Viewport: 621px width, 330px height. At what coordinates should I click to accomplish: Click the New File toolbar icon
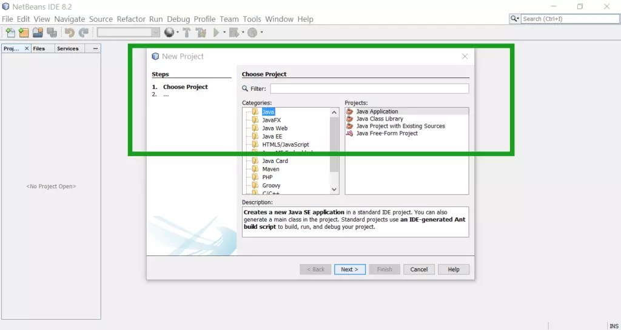click(x=11, y=33)
